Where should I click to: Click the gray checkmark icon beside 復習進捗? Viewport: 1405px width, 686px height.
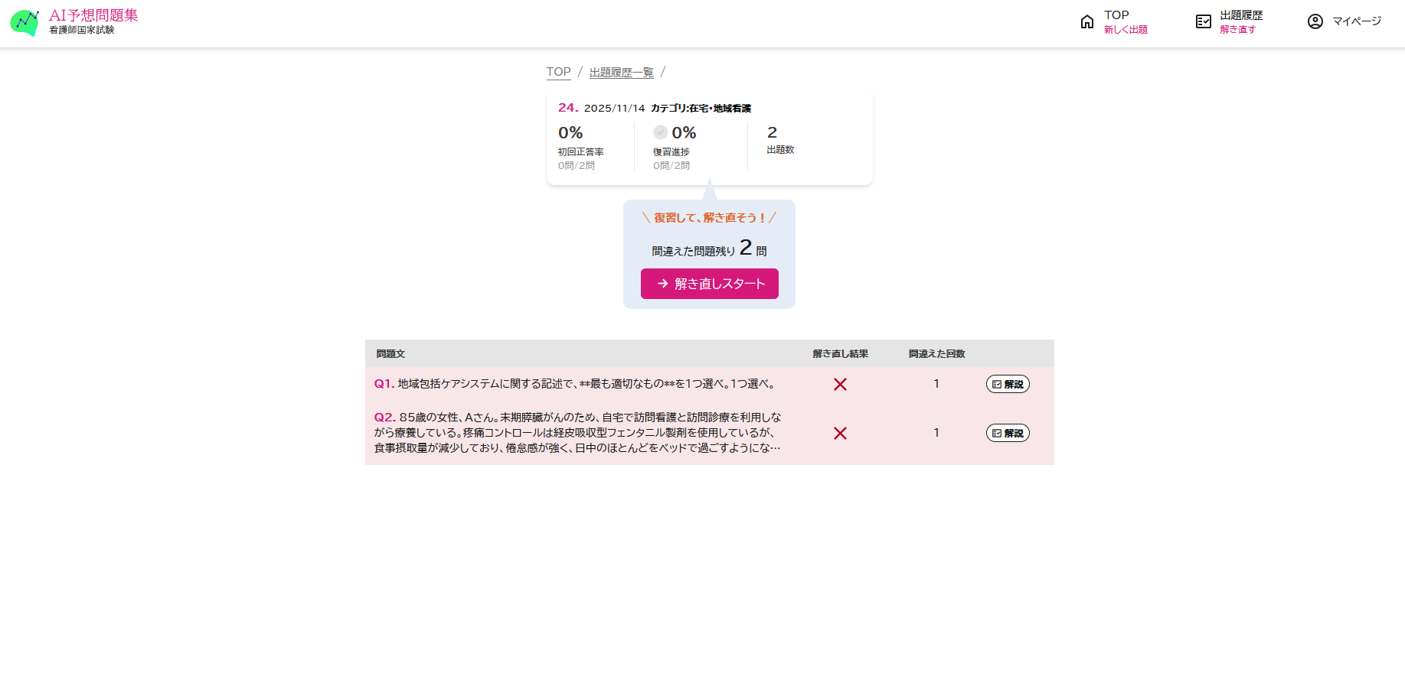(x=660, y=132)
